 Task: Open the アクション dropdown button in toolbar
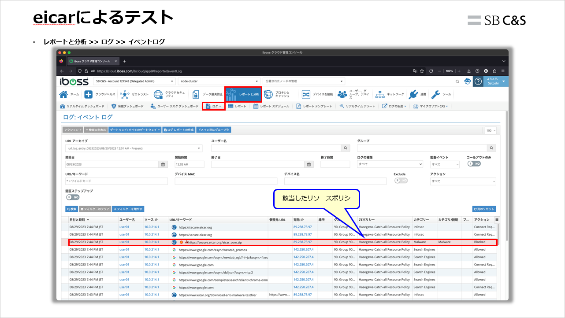click(73, 130)
